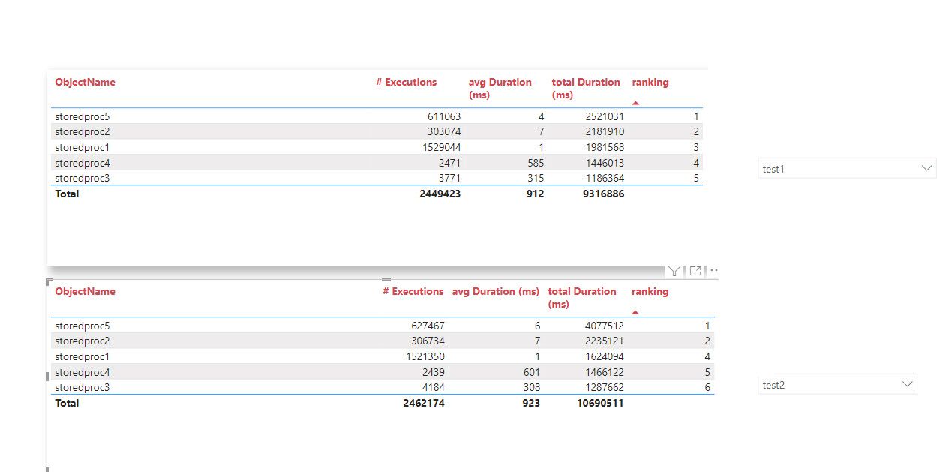Image resolution: width=937 pixels, height=472 pixels.
Task: Click the grand total 9316886
Action: click(x=603, y=194)
